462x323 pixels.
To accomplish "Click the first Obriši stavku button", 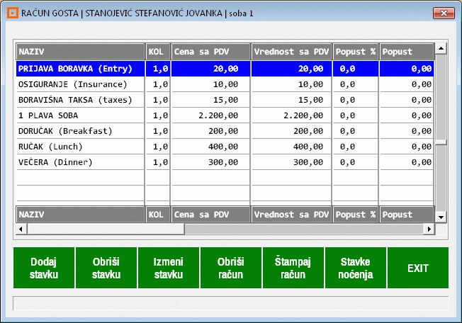I will pyautogui.click(x=106, y=268).
